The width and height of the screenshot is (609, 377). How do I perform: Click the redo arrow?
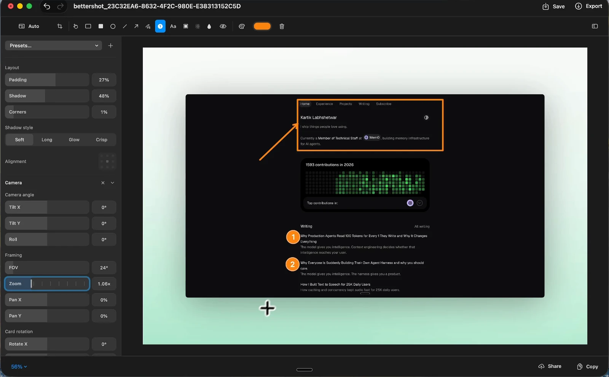60,6
